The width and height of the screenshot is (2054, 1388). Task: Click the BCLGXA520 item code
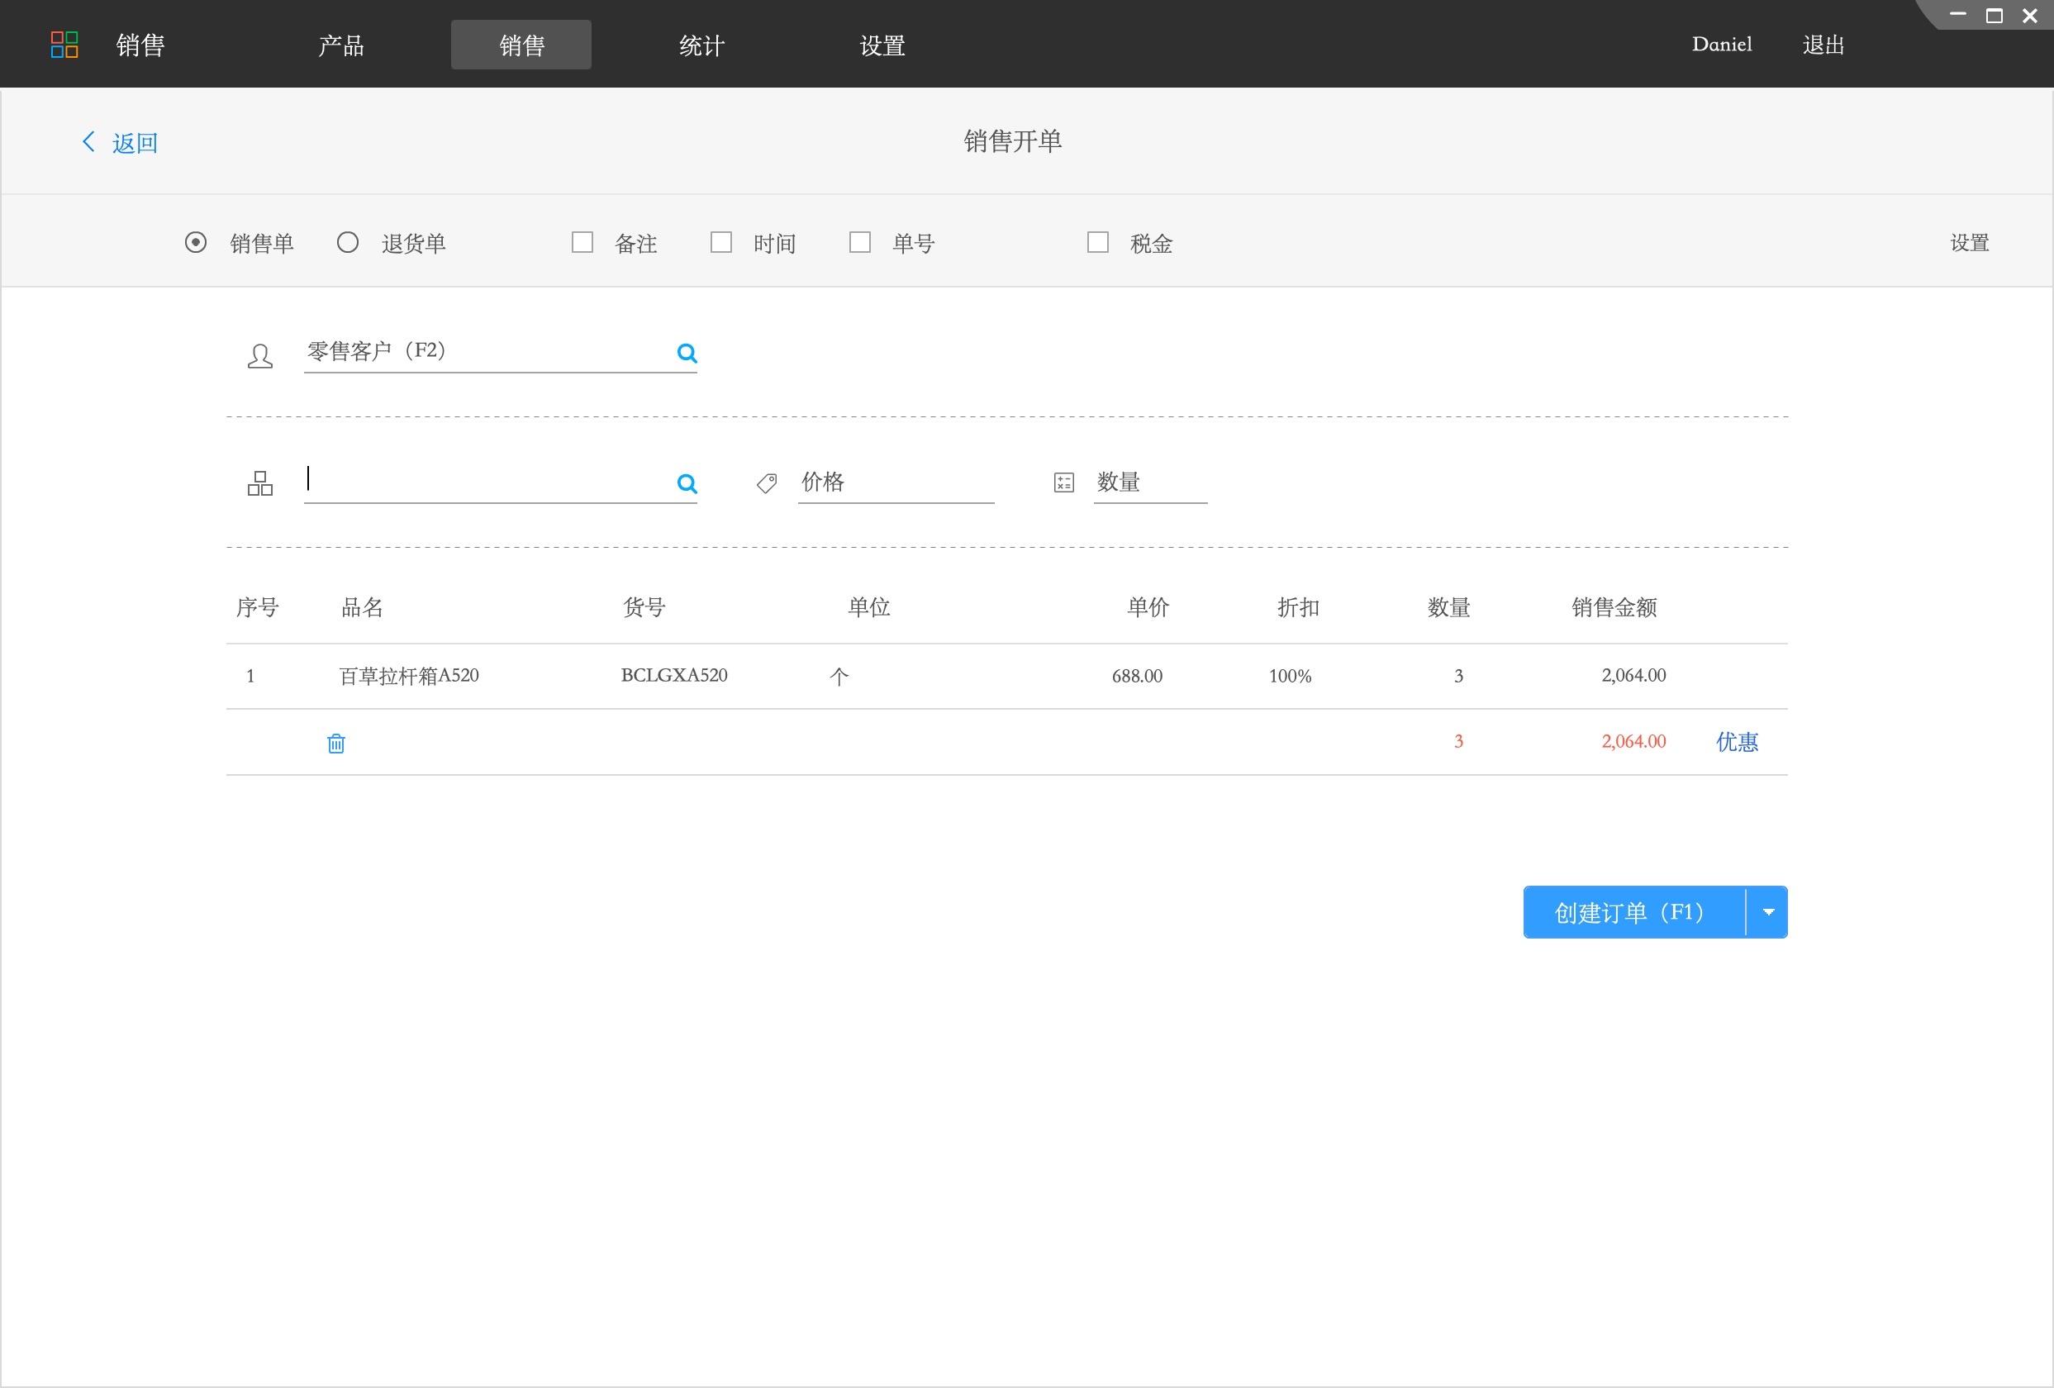click(x=674, y=675)
